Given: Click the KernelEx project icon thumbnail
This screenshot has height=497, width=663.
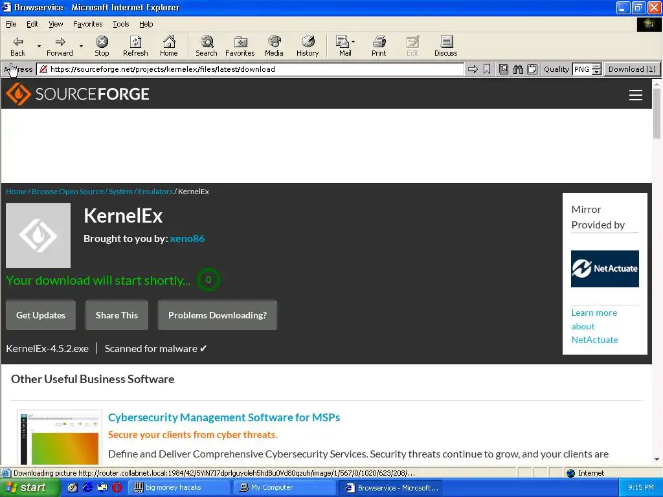Looking at the screenshot, I should (x=38, y=236).
